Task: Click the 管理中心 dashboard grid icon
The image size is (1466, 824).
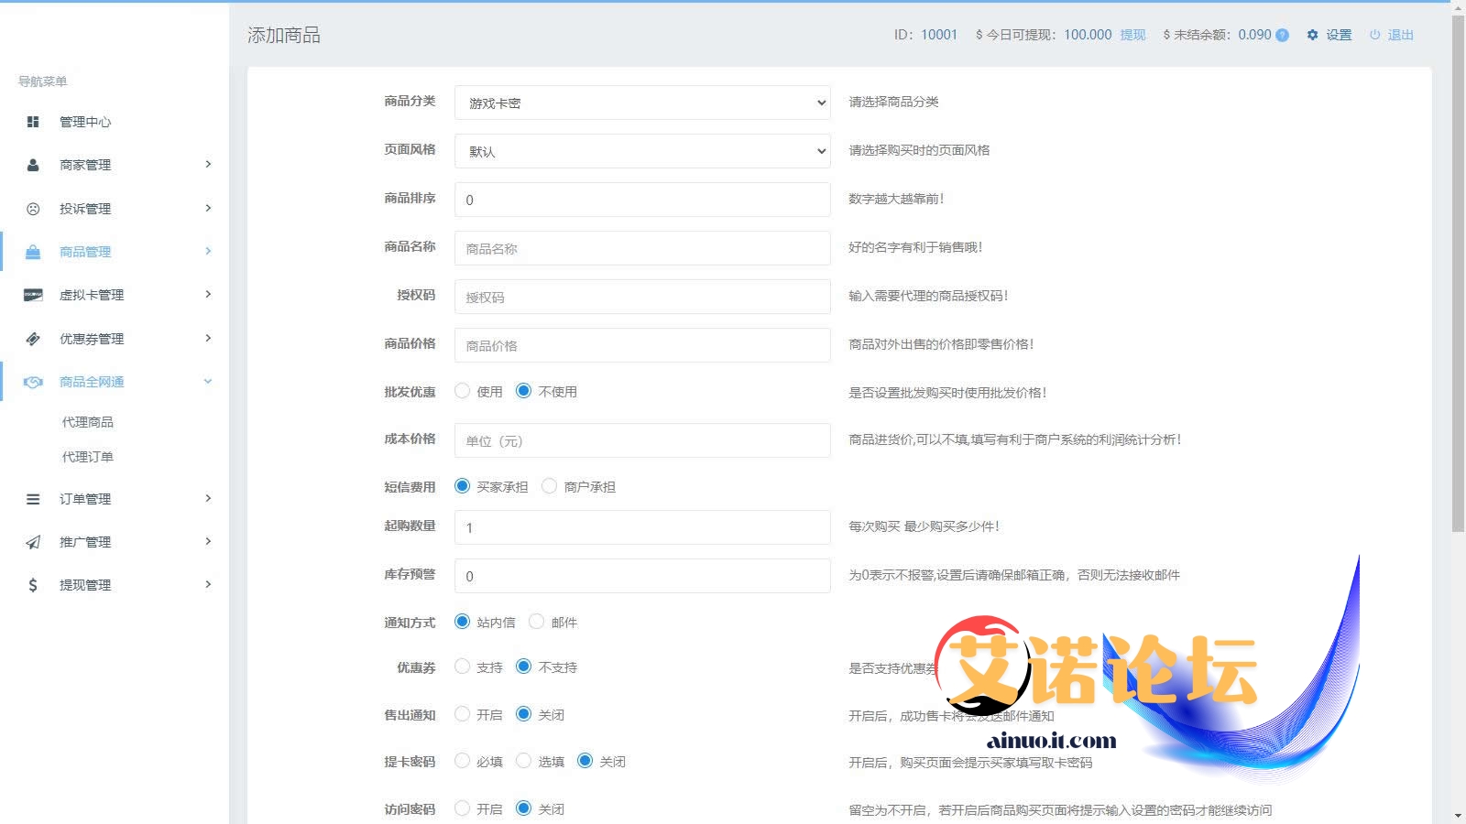Action: tap(33, 122)
